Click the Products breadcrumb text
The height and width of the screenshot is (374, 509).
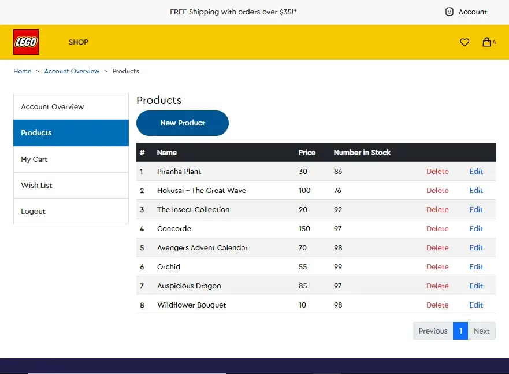coord(125,71)
